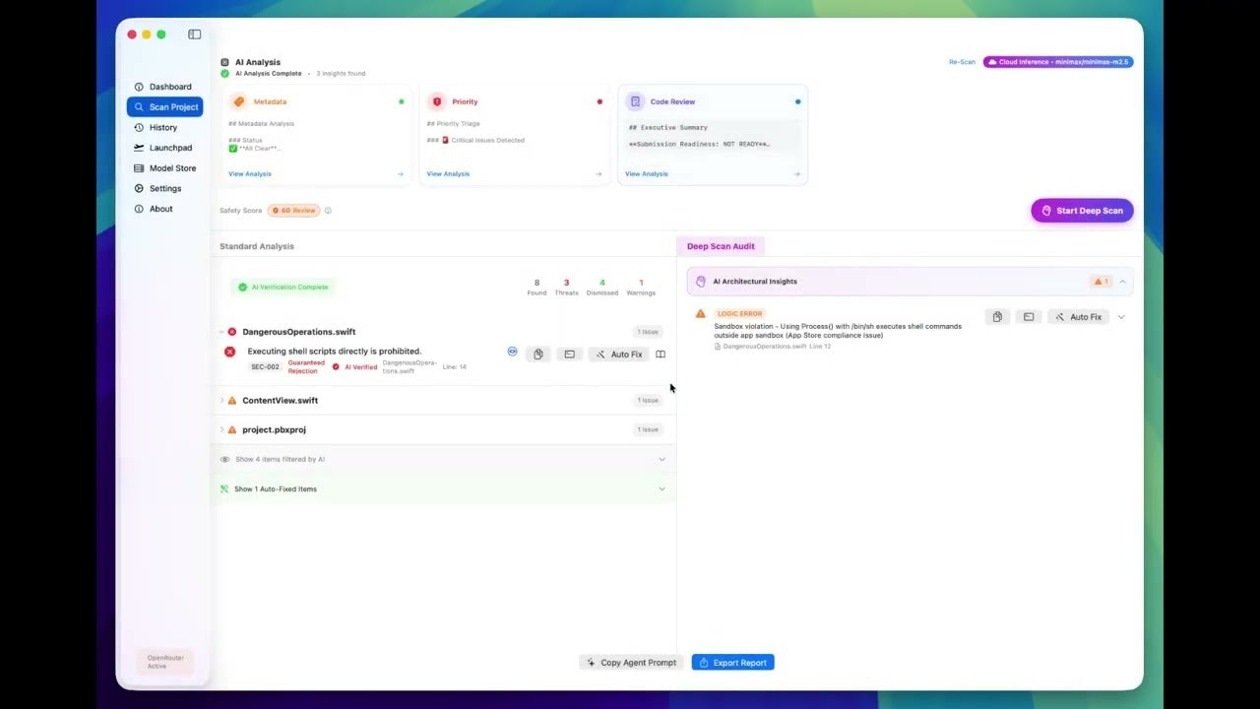The height and width of the screenshot is (709, 1260).
Task: Switch to the Standard Analysis tab
Action: tap(257, 246)
